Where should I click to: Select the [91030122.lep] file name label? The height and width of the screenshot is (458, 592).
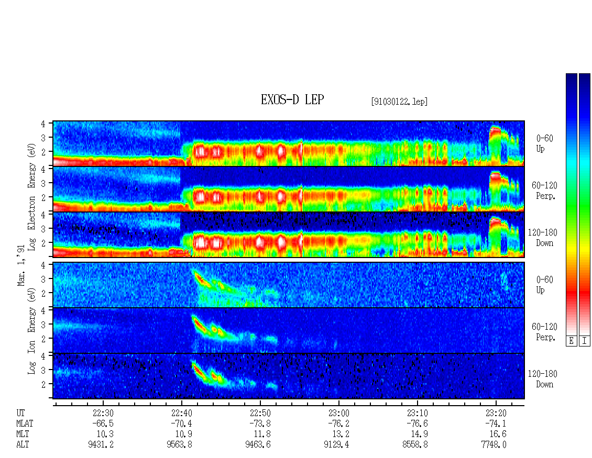click(x=399, y=102)
